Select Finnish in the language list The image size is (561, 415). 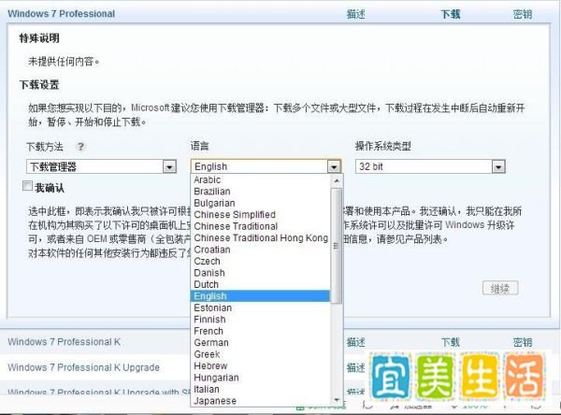click(260, 319)
